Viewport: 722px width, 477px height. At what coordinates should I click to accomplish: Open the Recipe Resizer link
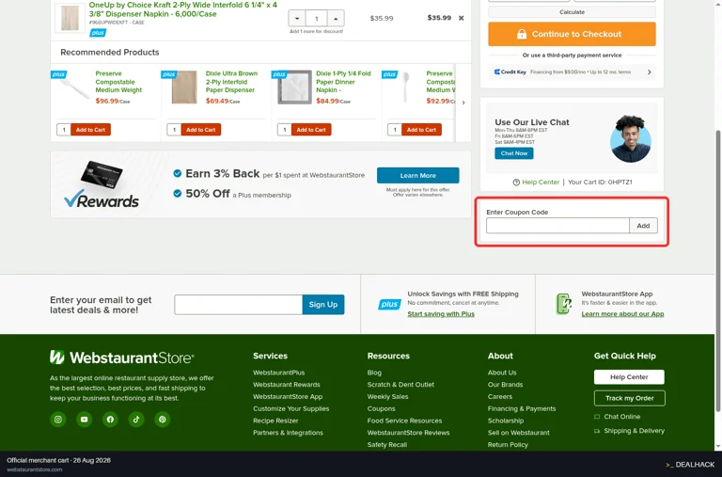click(275, 421)
